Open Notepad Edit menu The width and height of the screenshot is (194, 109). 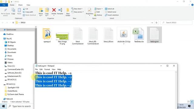(x=41, y=69)
